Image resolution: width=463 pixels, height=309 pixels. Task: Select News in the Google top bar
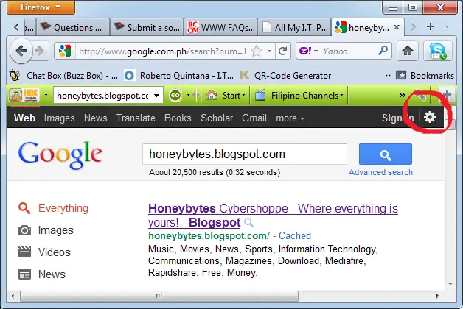[95, 118]
